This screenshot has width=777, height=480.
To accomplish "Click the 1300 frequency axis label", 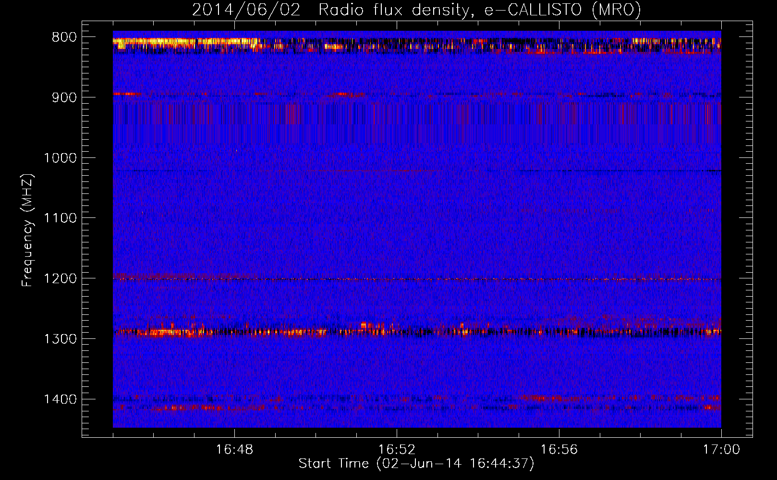I will [61, 339].
